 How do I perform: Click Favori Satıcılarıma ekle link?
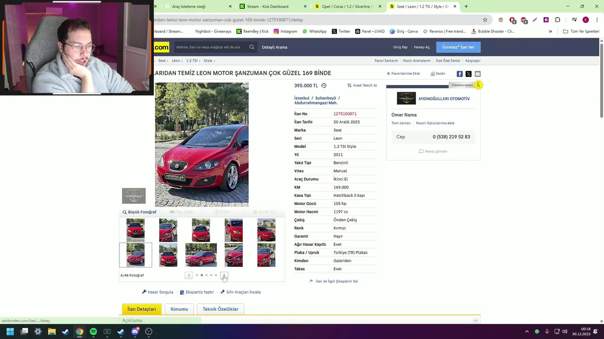435,123
